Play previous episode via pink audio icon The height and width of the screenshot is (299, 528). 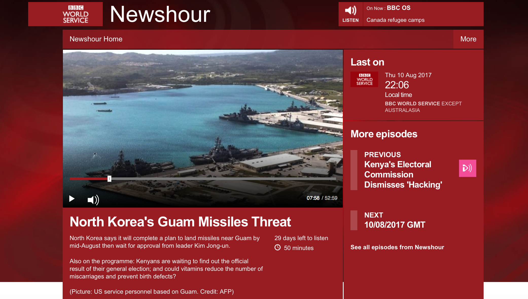467,168
